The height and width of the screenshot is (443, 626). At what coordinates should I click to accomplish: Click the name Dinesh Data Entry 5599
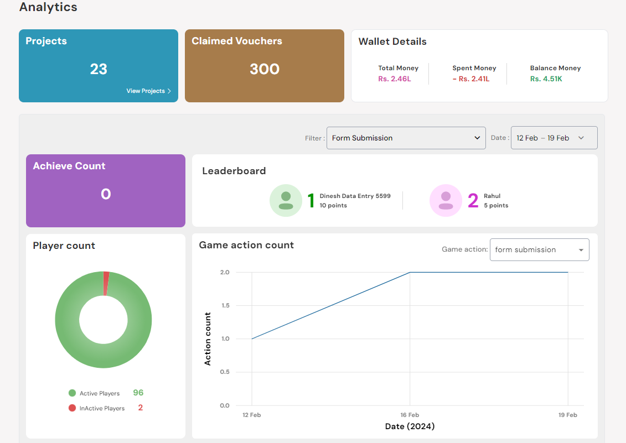tap(355, 196)
